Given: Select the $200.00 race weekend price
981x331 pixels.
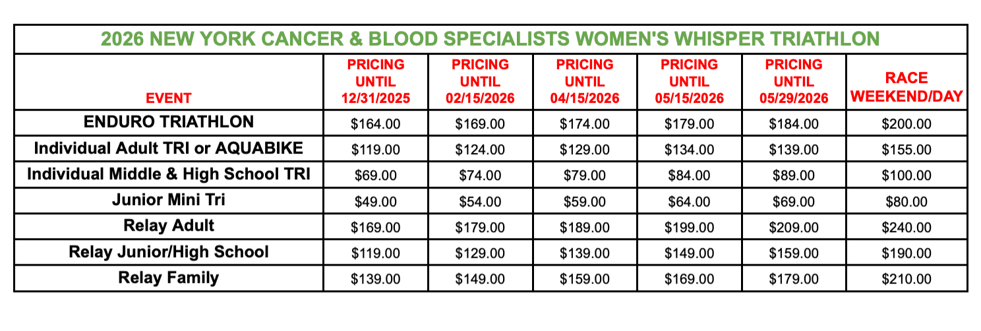Looking at the screenshot, I should click(x=907, y=123).
